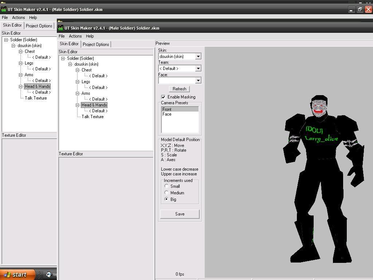This screenshot has height=280, width=373.
Task: Collapse Chest node in front window tree
Action: 77,70
